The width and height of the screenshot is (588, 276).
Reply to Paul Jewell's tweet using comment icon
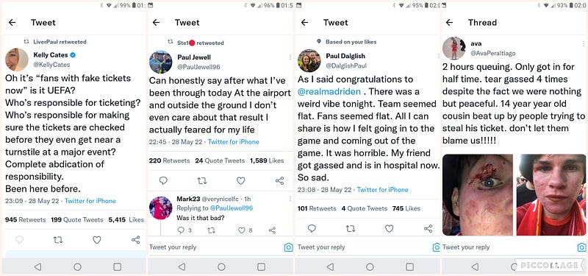point(163,180)
